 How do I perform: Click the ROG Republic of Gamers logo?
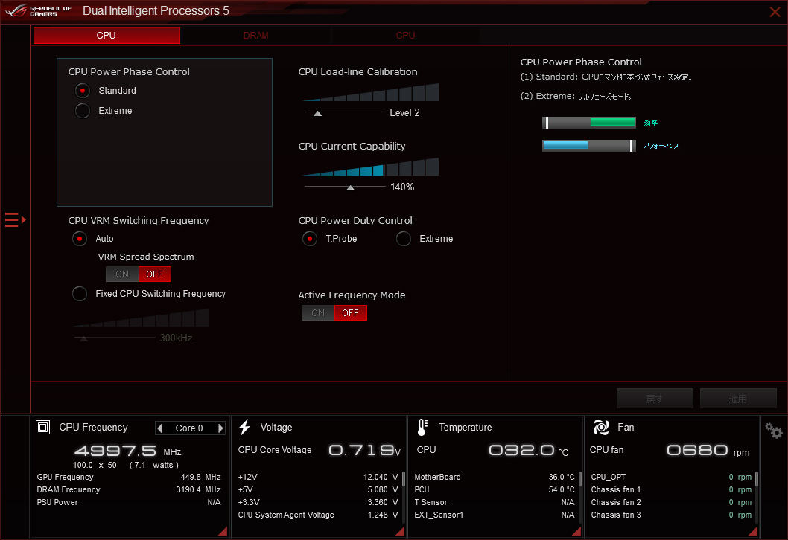[x=39, y=11]
